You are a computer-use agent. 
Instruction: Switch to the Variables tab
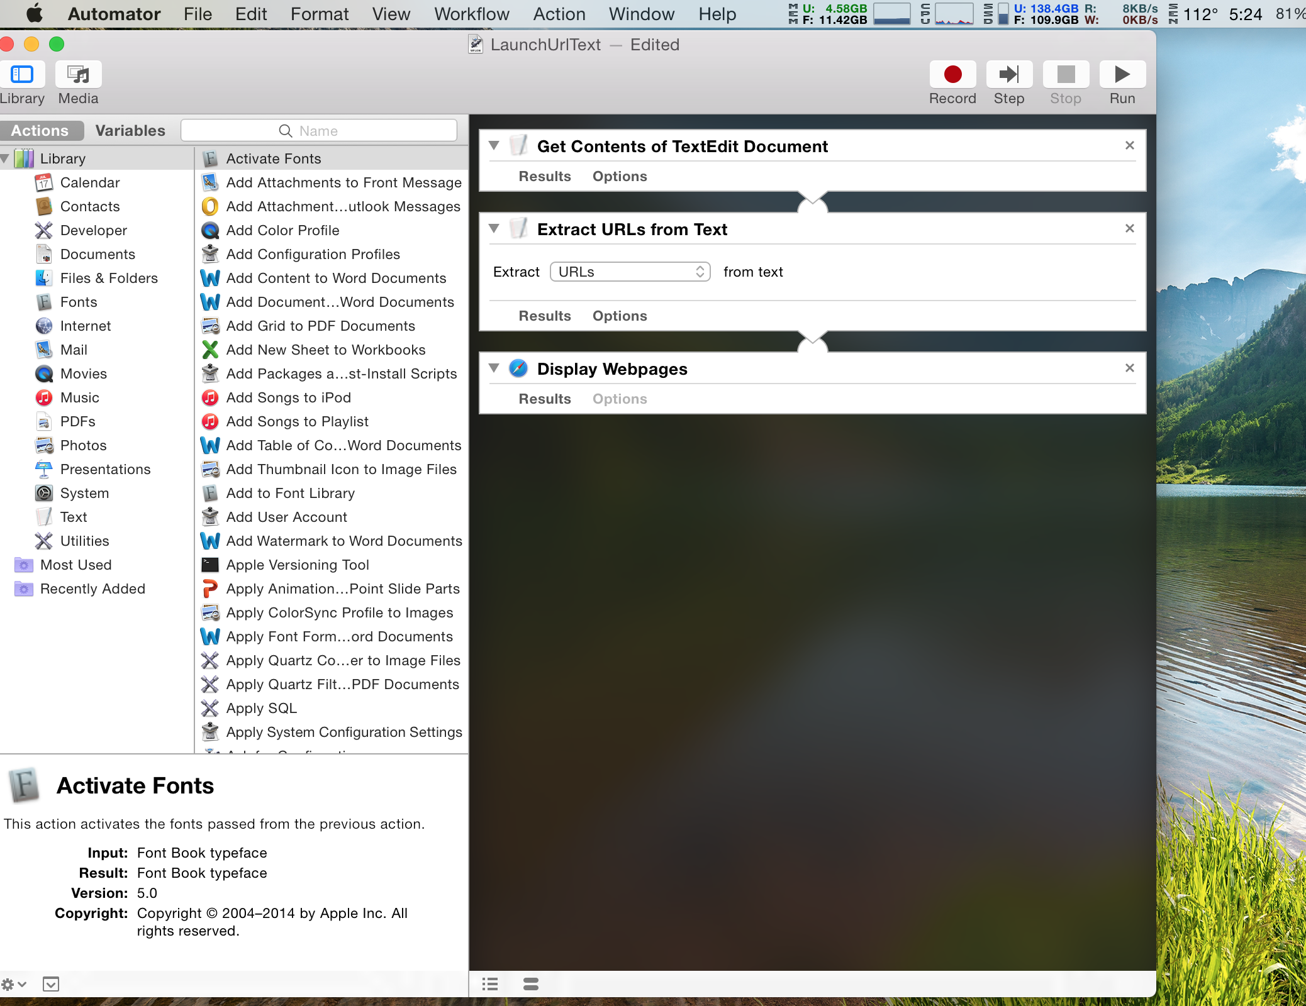coord(130,130)
